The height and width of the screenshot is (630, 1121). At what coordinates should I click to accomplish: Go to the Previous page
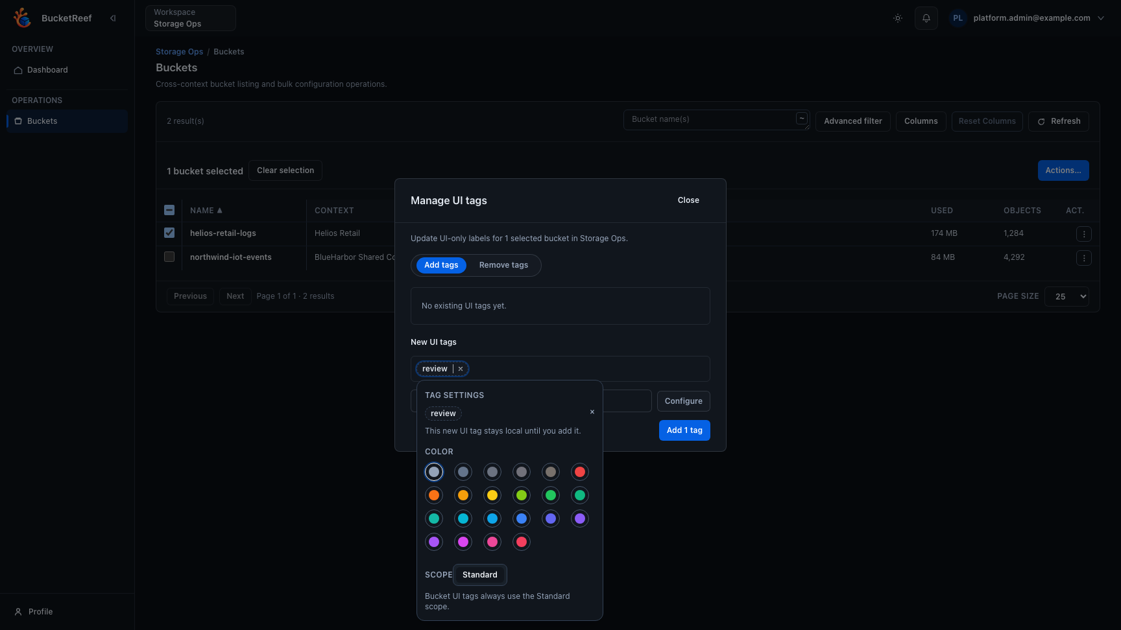click(190, 296)
